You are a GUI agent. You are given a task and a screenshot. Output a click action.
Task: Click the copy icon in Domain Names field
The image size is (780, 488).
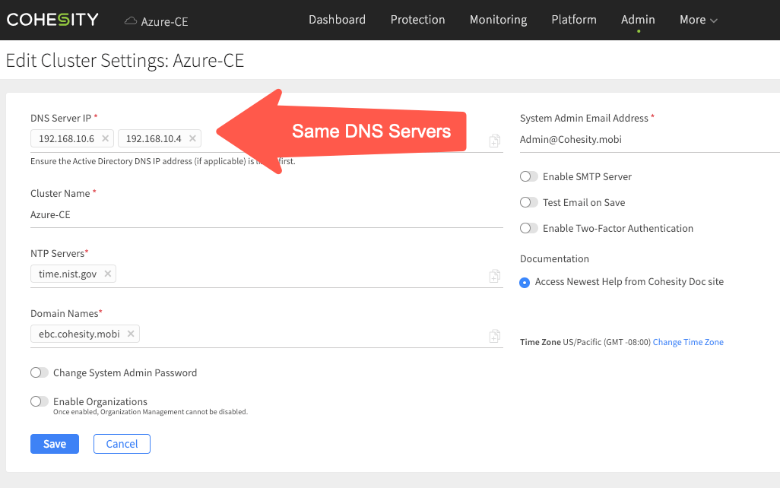click(495, 335)
